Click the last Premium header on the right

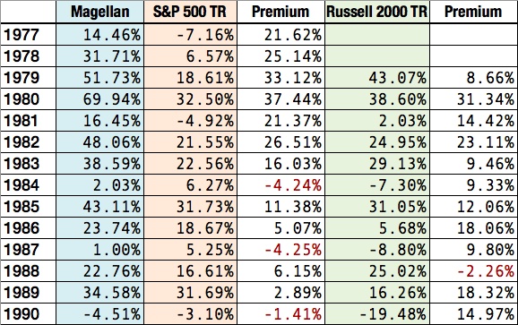(473, 12)
